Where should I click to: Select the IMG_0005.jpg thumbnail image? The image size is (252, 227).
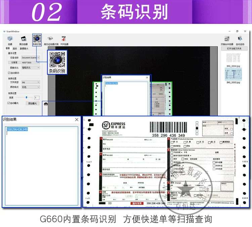233,74
